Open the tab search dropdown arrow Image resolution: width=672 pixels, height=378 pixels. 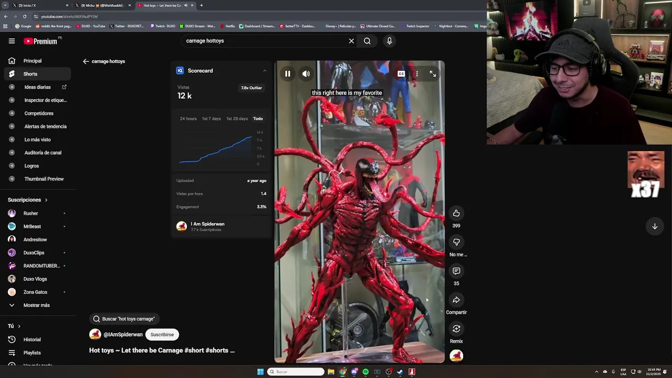5,5
